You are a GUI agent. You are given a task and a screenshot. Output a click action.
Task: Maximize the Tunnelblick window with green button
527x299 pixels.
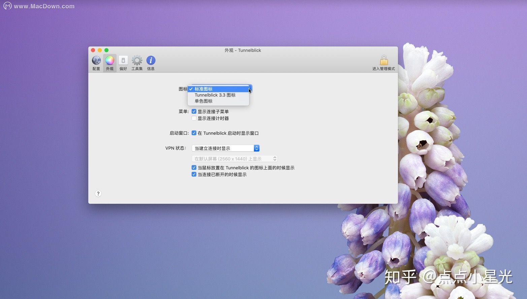[x=106, y=50]
